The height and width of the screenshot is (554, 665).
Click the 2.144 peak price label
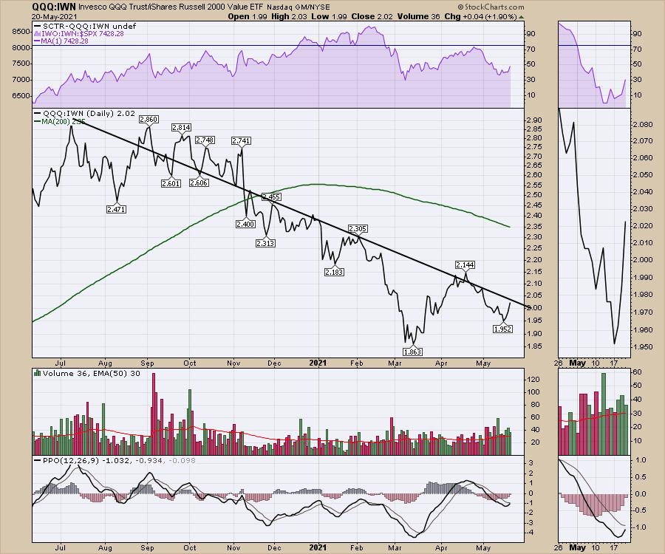pos(465,265)
